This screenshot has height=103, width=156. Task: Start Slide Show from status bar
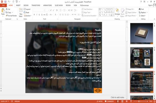click(x=131, y=101)
